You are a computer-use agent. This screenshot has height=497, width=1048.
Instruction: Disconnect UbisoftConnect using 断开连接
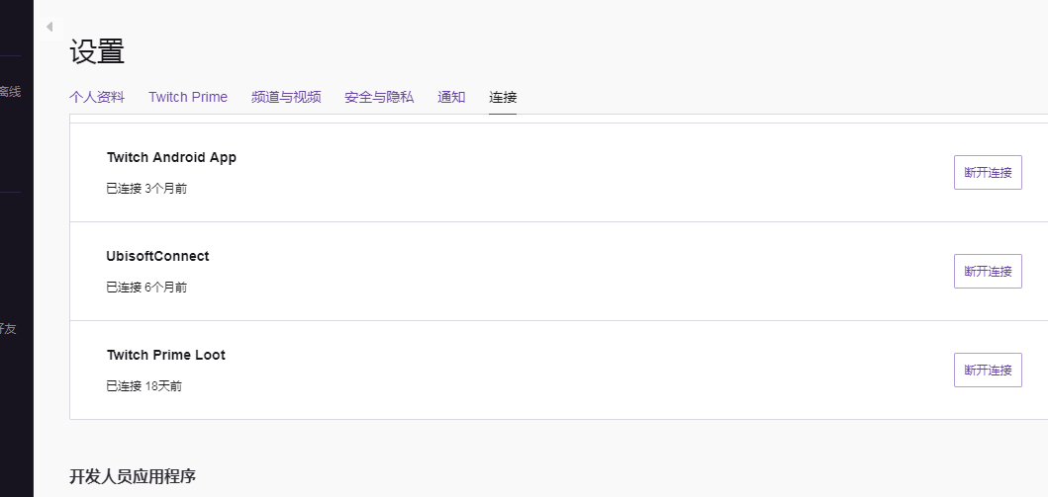[x=988, y=271]
